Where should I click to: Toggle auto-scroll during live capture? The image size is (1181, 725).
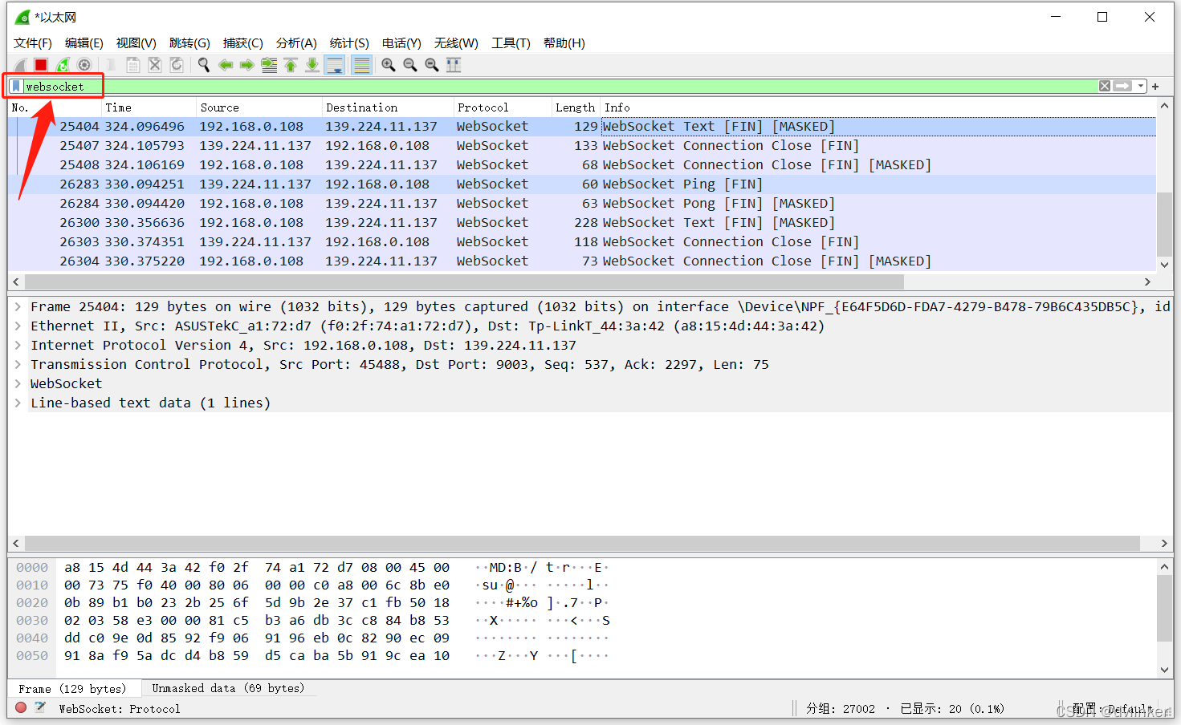(x=335, y=65)
